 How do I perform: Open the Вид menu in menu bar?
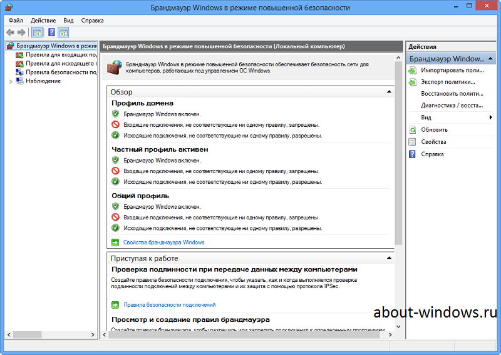coord(68,21)
